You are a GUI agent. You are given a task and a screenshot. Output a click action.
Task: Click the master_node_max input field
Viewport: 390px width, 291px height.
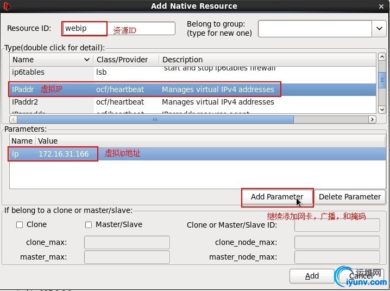337,257
